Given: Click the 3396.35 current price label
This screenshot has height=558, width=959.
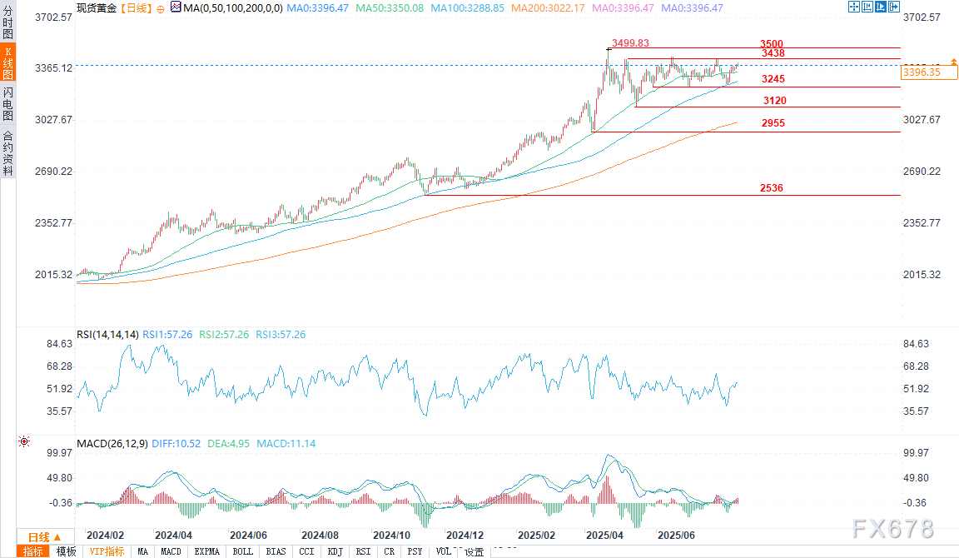Looking at the screenshot, I should point(922,72).
